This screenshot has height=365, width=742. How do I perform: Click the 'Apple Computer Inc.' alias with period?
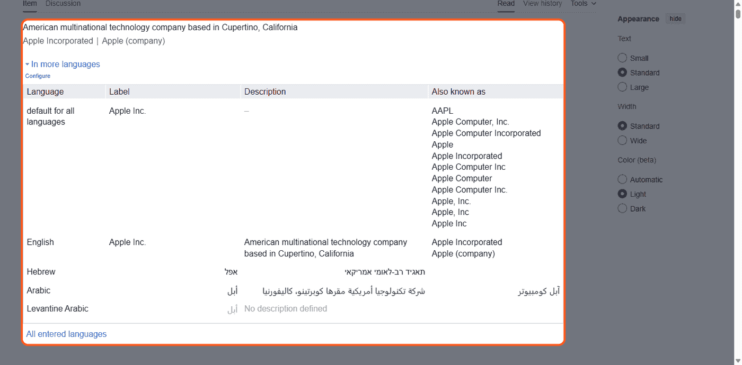pyautogui.click(x=470, y=189)
